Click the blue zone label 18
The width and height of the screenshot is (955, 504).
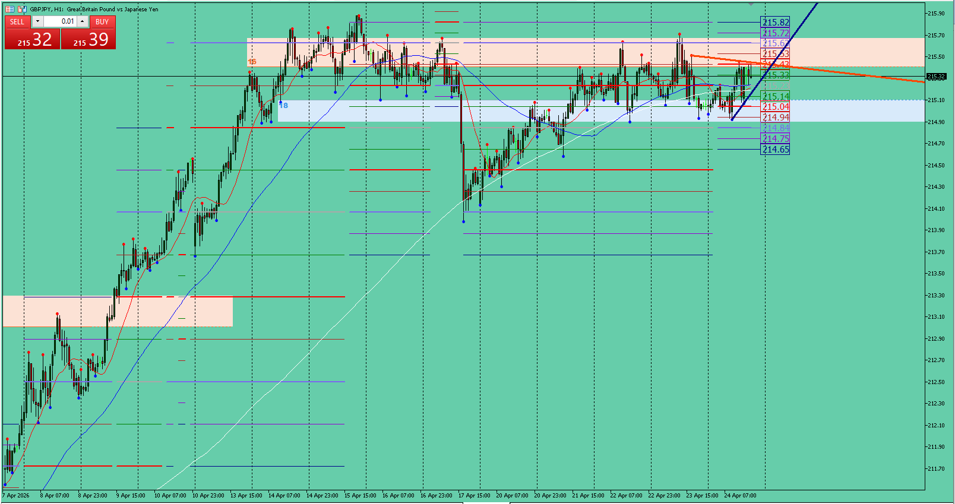pos(284,106)
